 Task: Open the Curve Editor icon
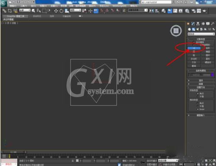coord(175,11)
